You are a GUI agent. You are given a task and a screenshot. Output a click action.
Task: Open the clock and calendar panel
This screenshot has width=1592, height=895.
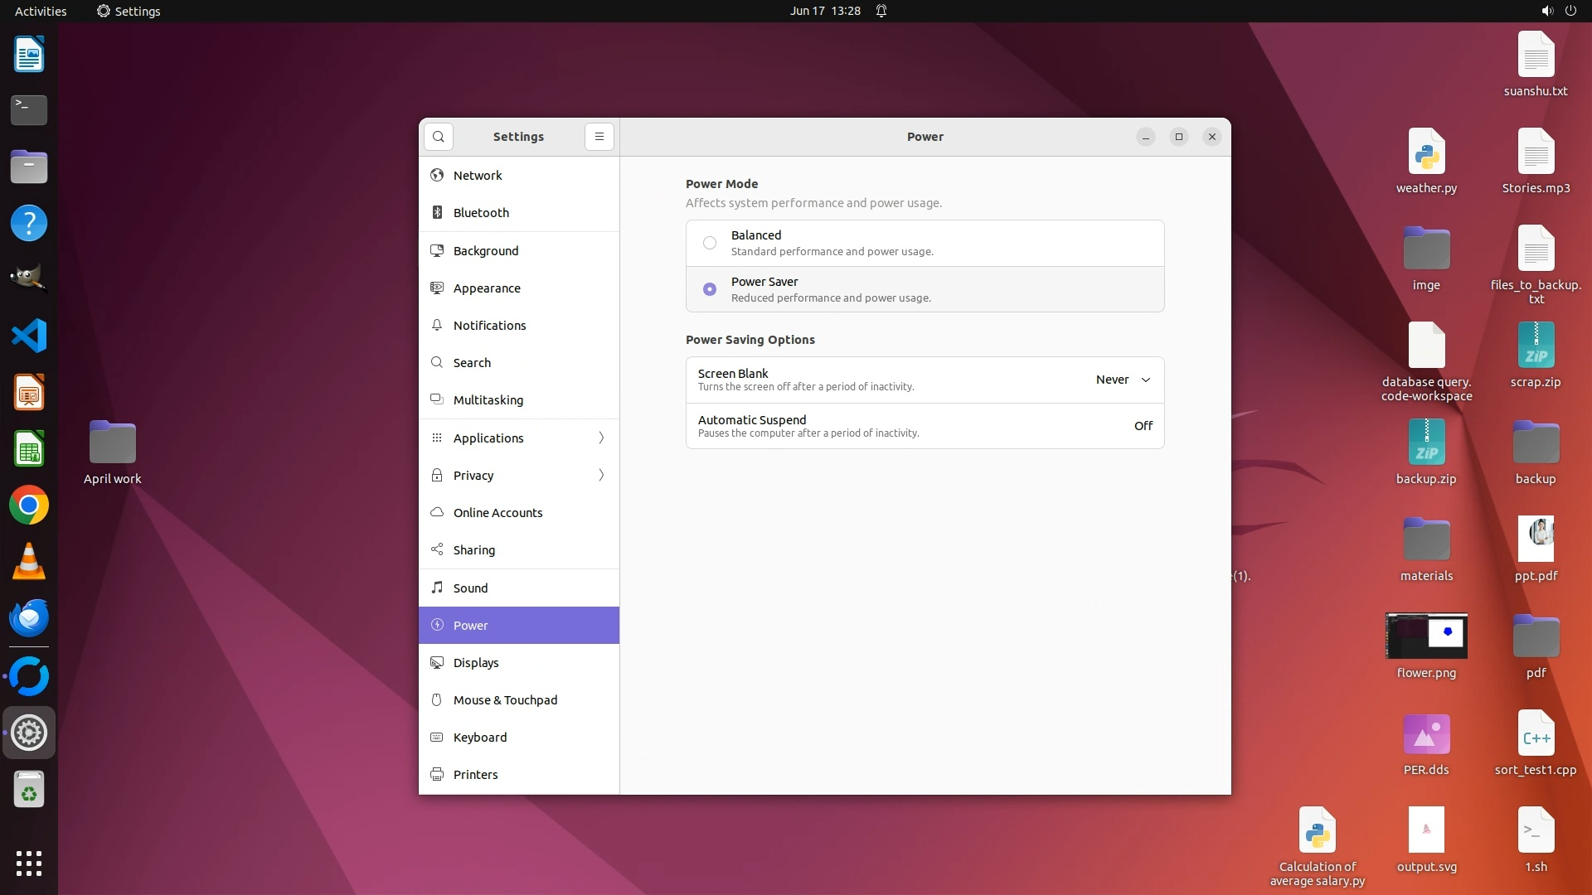[x=825, y=11]
